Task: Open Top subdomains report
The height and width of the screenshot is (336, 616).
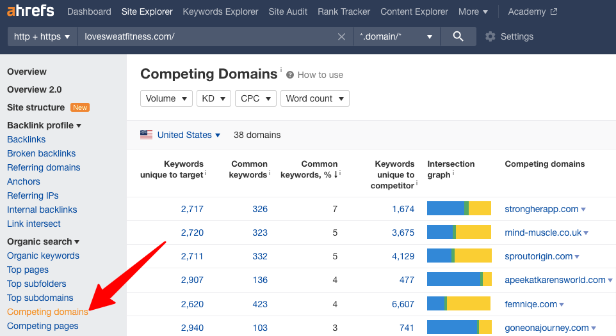Action: [x=40, y=298]
